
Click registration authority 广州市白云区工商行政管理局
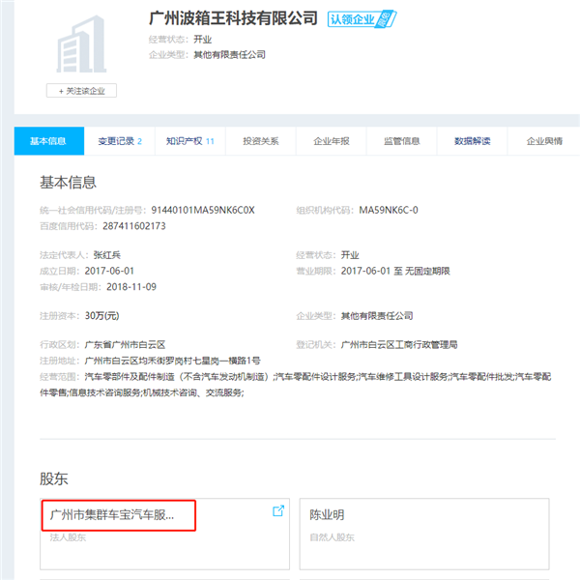(399, 345)
